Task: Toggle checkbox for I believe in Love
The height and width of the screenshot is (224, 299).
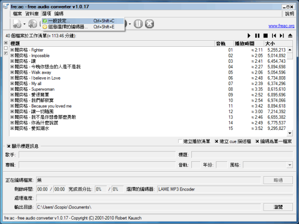Action: pyautogui.click(x=12, y=78)
